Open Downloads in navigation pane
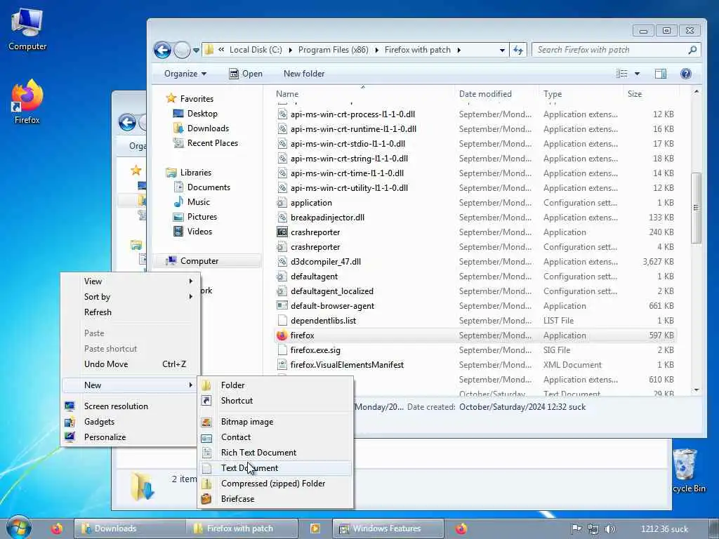 tap(207, 128)
